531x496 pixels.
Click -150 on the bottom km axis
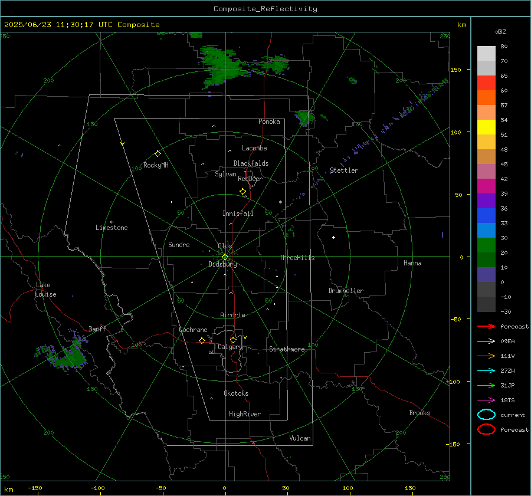pos(35,488)
